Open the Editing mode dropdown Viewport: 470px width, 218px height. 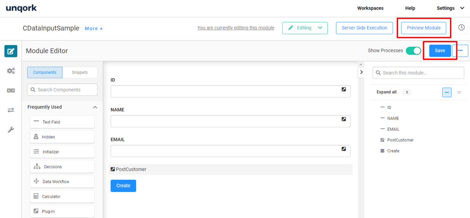click(305, 28)
